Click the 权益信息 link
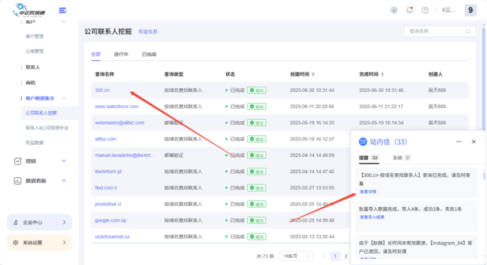Screen dimensions: 487x265 148,32
